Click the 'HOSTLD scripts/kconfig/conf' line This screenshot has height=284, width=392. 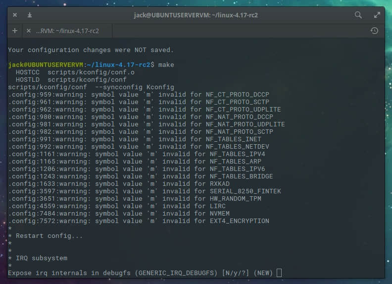71,80
